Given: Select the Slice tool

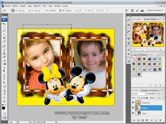Looking at the screenshot, I should (4, 41).
